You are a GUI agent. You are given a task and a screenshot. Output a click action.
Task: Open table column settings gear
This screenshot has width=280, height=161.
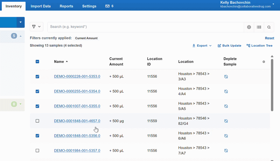point(264,62)
